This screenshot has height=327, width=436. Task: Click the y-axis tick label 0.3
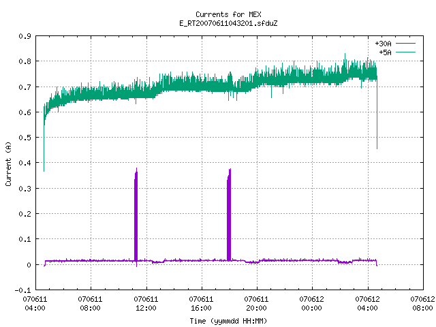tap(25, 189)
